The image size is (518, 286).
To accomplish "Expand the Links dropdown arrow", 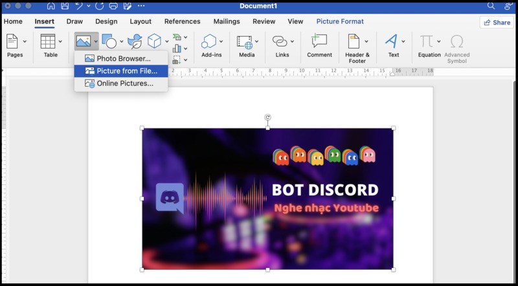I will [x=292, y=41].
